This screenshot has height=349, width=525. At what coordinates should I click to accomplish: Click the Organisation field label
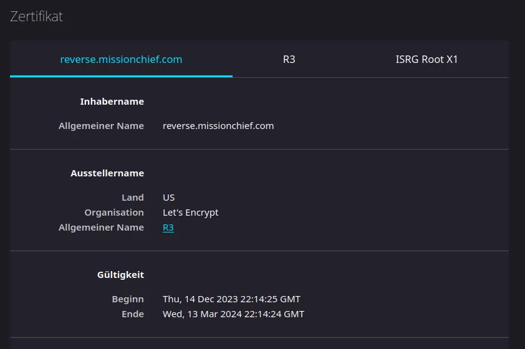point(114,213)
